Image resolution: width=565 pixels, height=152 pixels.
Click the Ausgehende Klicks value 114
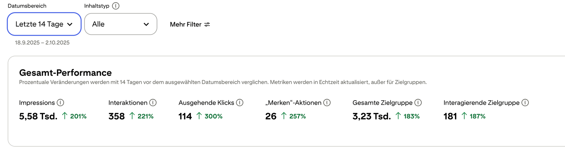point(185,116)
